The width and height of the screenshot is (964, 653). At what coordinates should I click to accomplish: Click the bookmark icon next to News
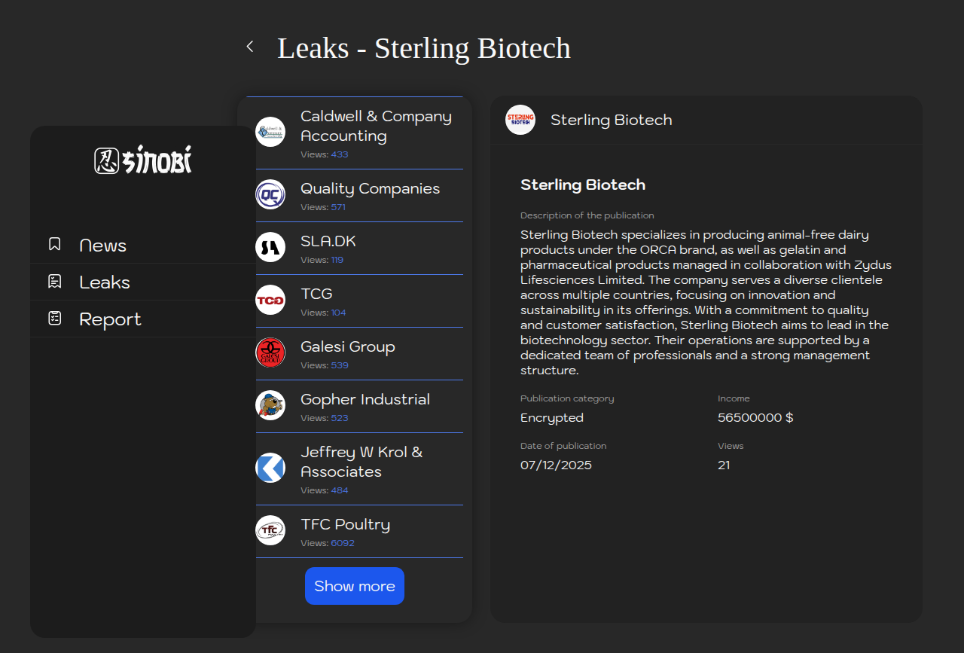pyautogui.click(x=55, y=244)
